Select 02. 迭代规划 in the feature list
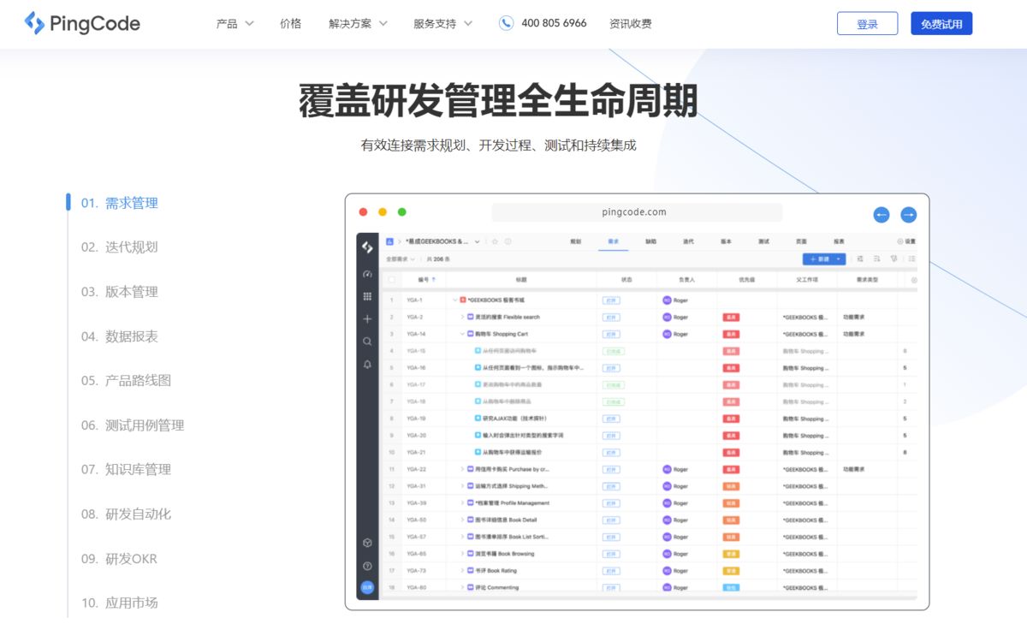The height and width of the screenshot is (630, 1027). point(120,247)
